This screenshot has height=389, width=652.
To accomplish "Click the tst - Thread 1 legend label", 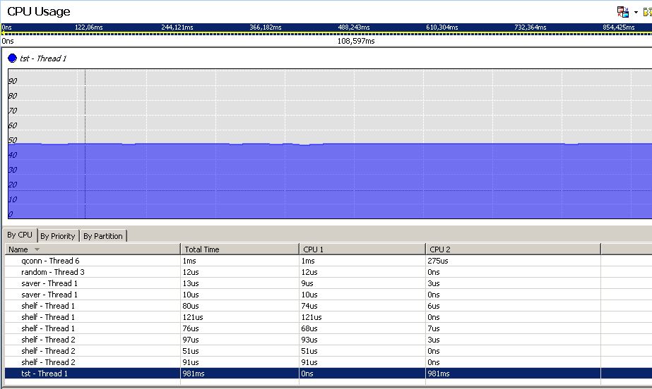I will point(43,58).
